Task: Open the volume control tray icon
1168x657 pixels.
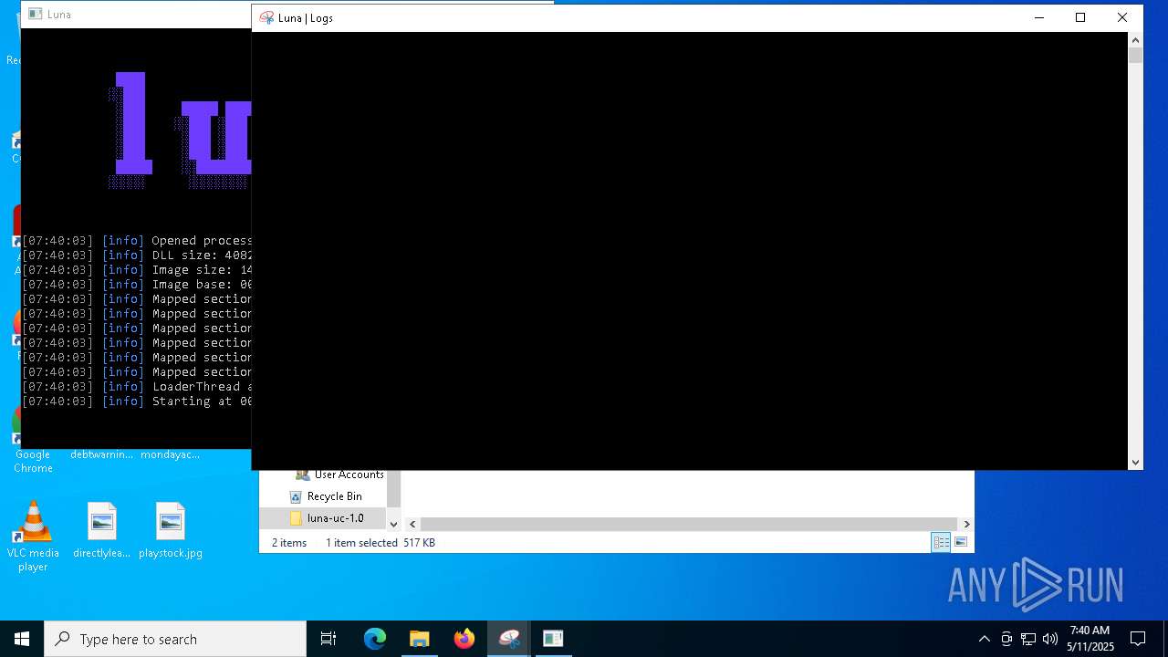Action: click(1049, 639)
